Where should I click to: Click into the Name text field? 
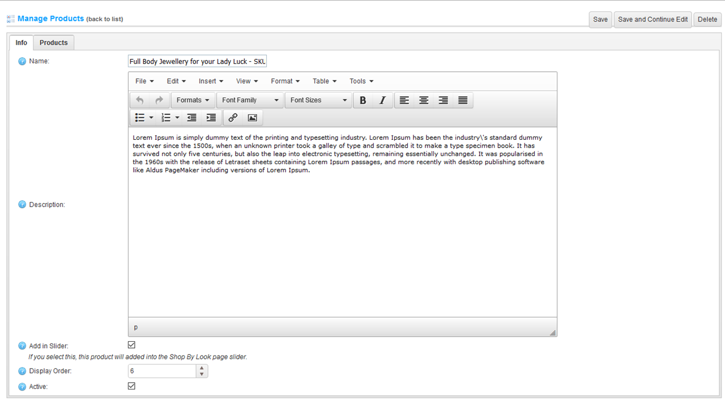pos(197,61)
